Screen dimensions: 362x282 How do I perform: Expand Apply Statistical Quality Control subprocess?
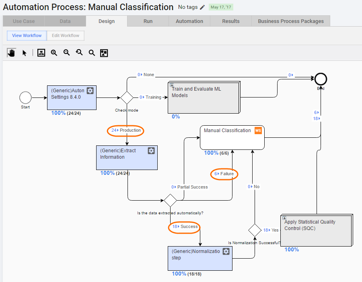tap(284, 218)
